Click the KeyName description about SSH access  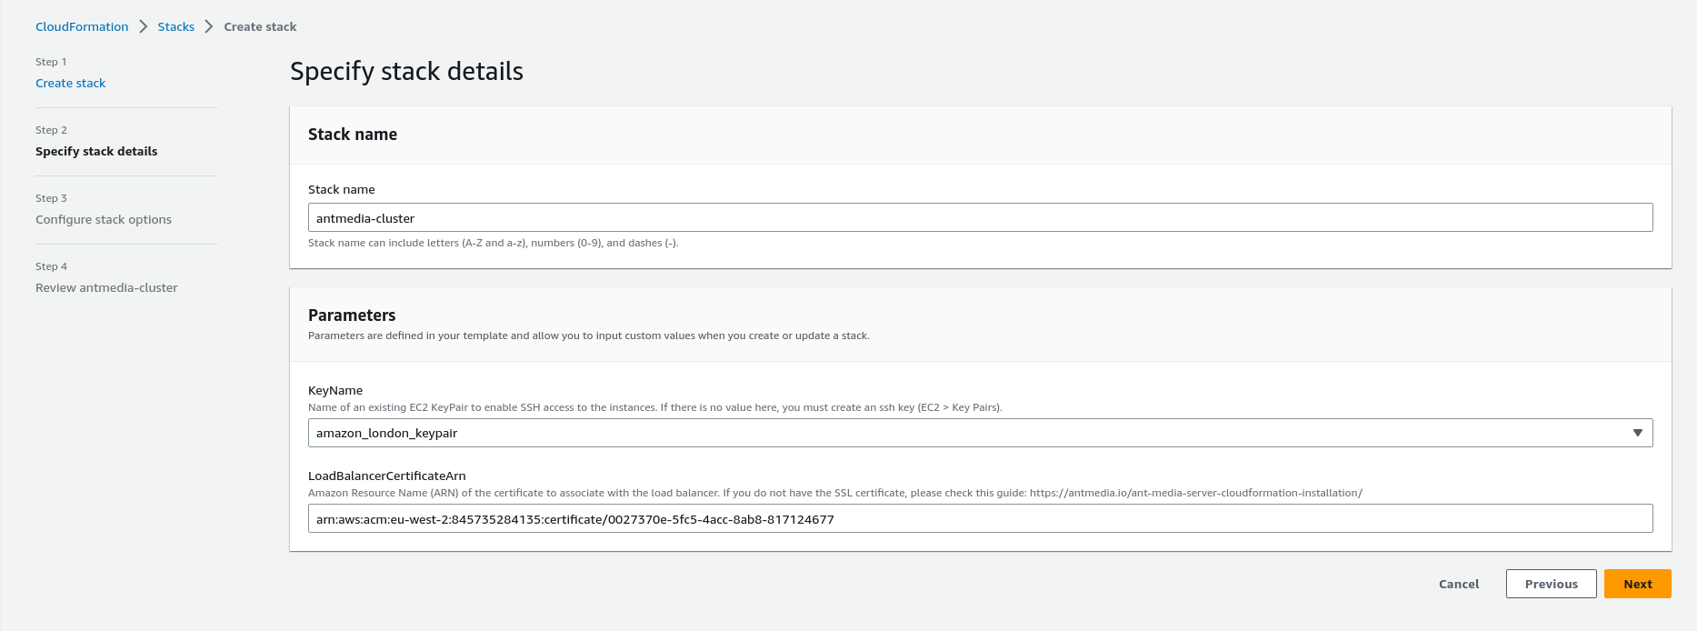pos(655,407)
